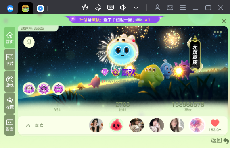
Task: Expand the 喜欢 likes list chevron
Action: (x=28, y=125)
